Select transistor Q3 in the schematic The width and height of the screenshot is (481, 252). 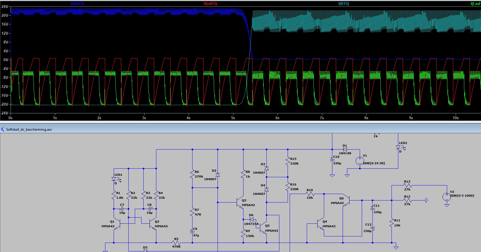pyautogui.click(x=240, y=203)
